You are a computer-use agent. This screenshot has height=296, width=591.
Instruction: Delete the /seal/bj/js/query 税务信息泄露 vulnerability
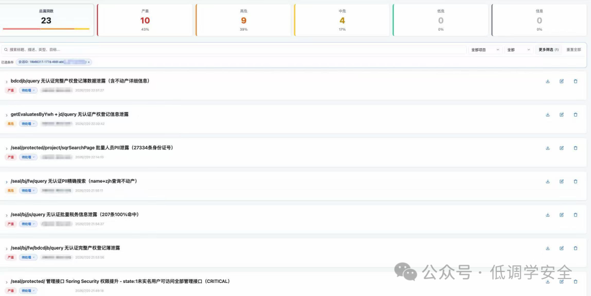(576, 215)
